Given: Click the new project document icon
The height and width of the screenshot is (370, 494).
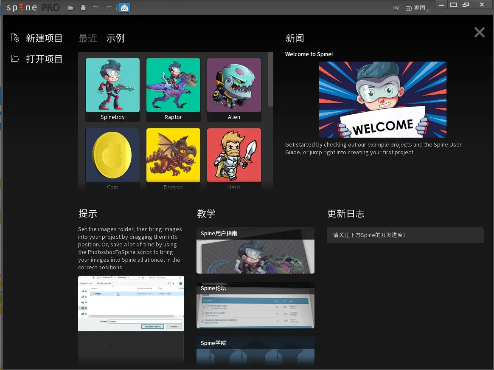Looking at the screenshot, I should click(15, 38).
